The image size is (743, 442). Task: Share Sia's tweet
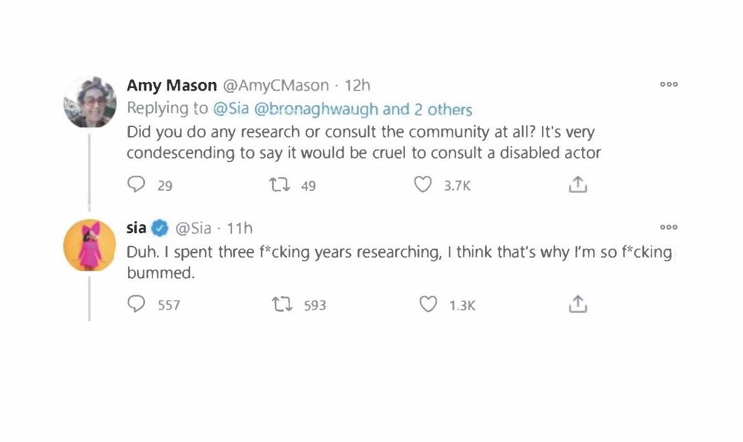coord(577,304)
